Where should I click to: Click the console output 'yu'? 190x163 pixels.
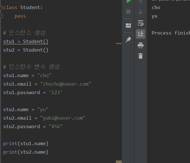tap(154, 16)
